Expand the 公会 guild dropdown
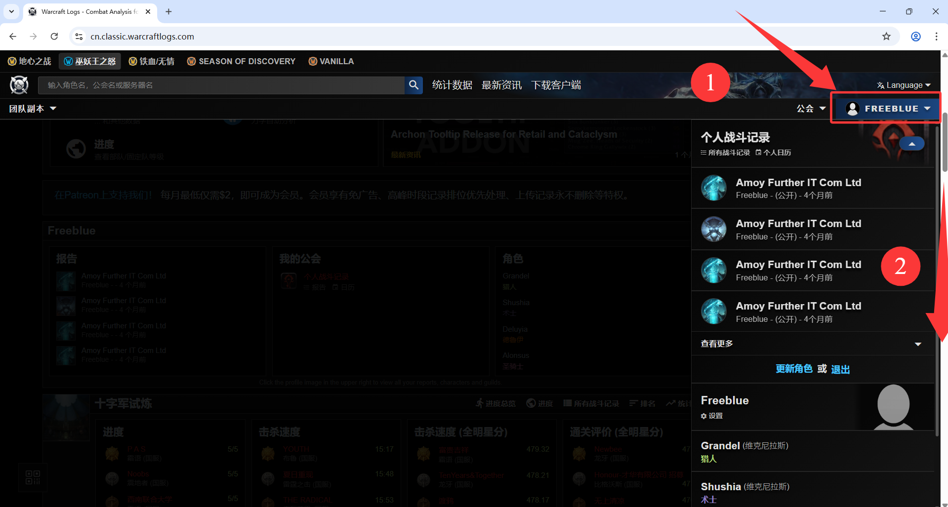This screenshot has height=507, width=948. pos(811,109)
